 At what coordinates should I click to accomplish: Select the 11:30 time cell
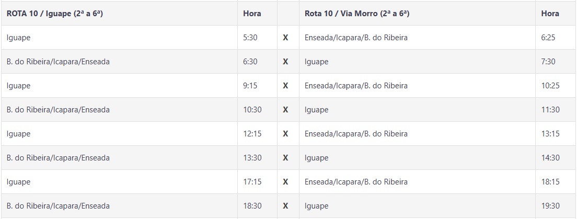click(x=550, y=110)
